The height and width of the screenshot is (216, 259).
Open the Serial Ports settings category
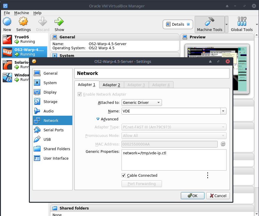point(53,130)
